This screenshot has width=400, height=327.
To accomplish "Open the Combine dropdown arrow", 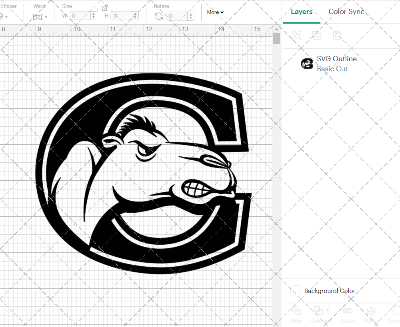I will coord(327,310).
